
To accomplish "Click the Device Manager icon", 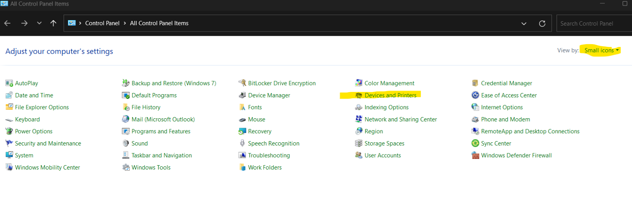I will tap(242, 95).
